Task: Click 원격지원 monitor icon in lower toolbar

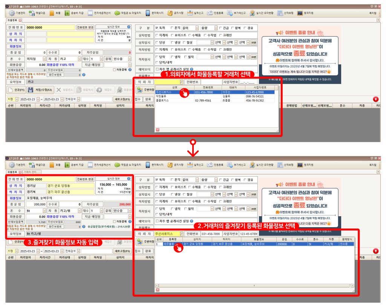Action: click(x=300, y=165)
